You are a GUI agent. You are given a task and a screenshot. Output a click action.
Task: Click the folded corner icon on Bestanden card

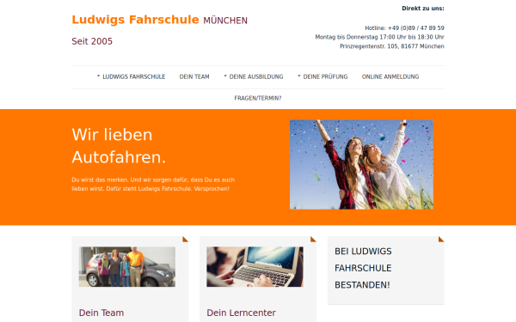[441, 240]
